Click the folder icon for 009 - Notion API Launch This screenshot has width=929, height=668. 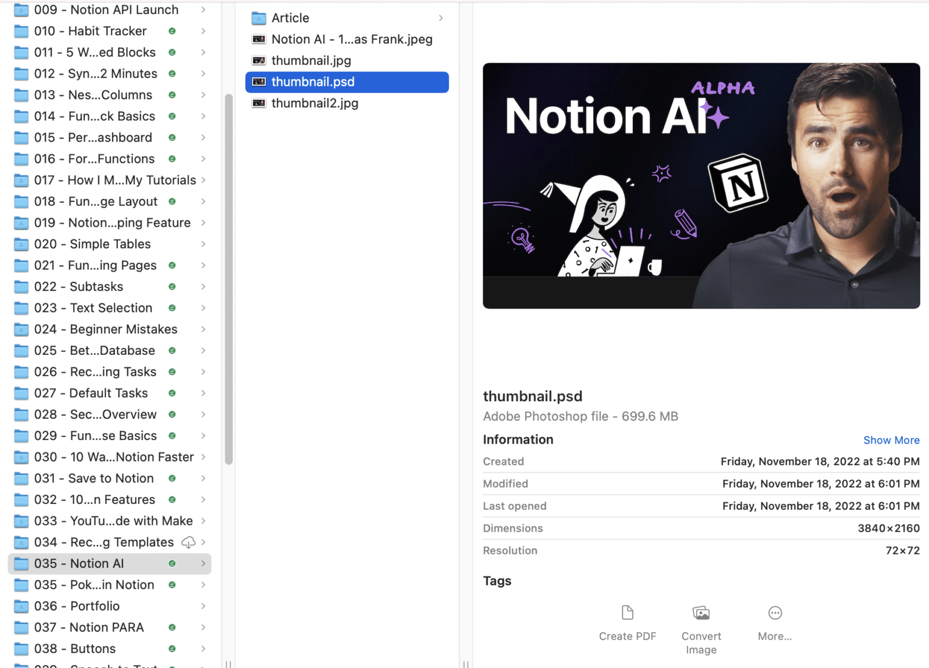21,9
